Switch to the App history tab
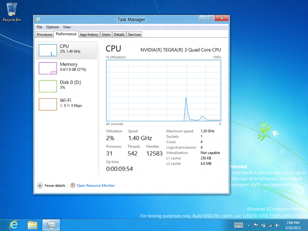Screen dimensions: 308x231 point(89,34)
